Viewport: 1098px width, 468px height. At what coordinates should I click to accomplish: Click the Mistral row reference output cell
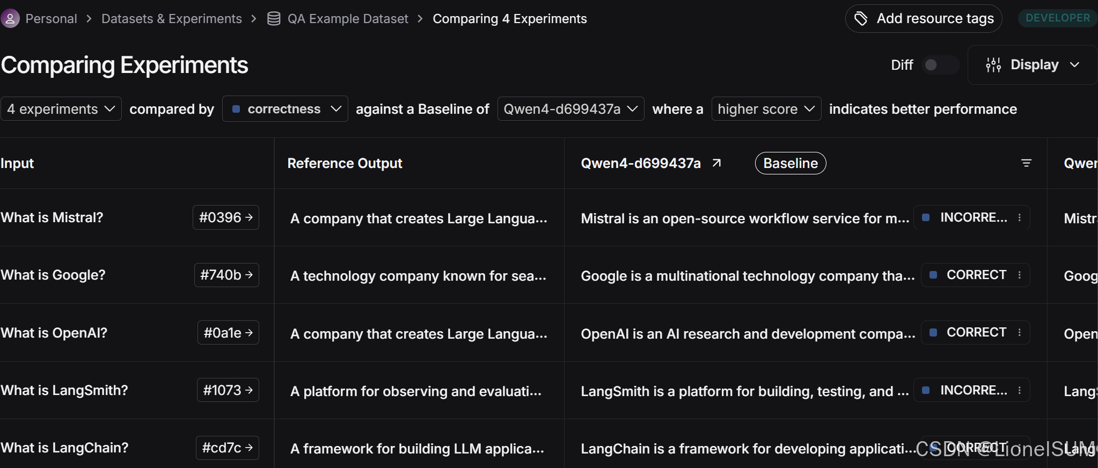pos(419,218)
